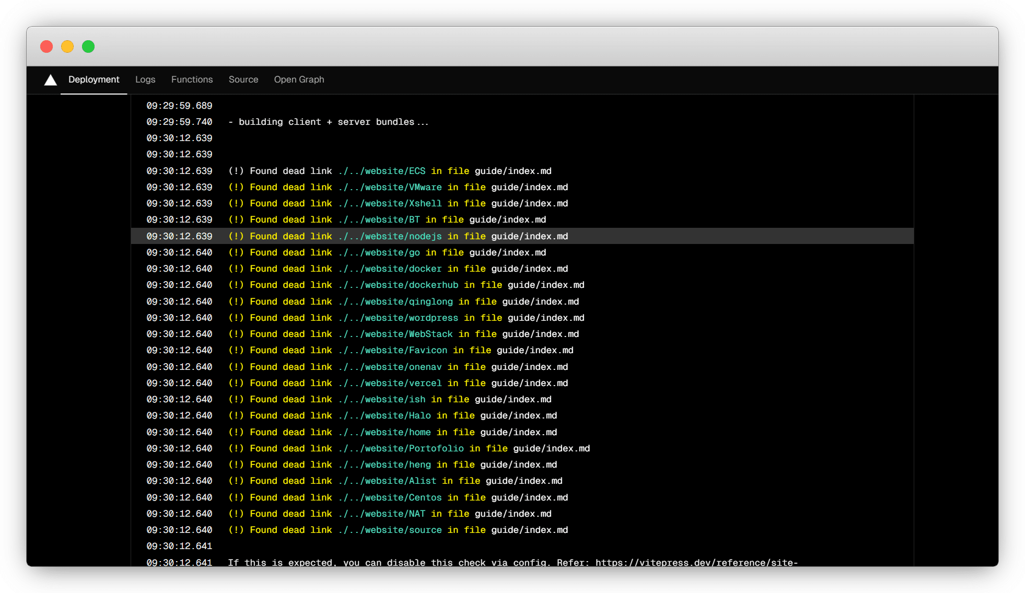The width and height of the screenshot is (1025, 593).
Task: Click the building client + server bundles line
Action: (328, 122)
